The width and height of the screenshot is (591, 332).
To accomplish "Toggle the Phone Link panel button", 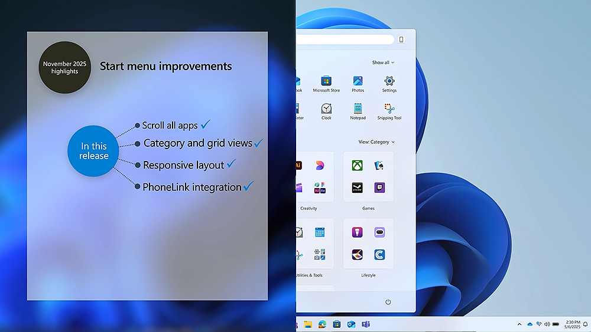I will 401,40.
